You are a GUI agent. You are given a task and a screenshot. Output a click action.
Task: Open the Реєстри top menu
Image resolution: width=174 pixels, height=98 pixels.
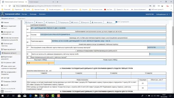(24, 14)
